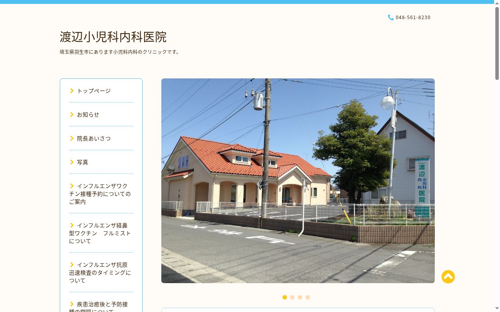This screenshot has width=500, height=312.
Task: Open インフルエンザ経鼻型ワクチン フルミスト link
Action: [100, 233]
